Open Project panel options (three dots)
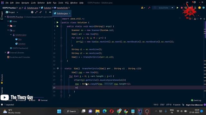Screen dimensions: 206x115 46,12
